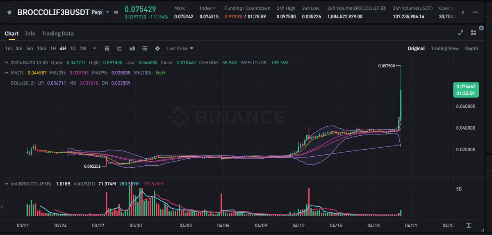Viewport: 492px width, 235px height.
Task: Click the last price 0.075429
Action: [x=140, y=9]
